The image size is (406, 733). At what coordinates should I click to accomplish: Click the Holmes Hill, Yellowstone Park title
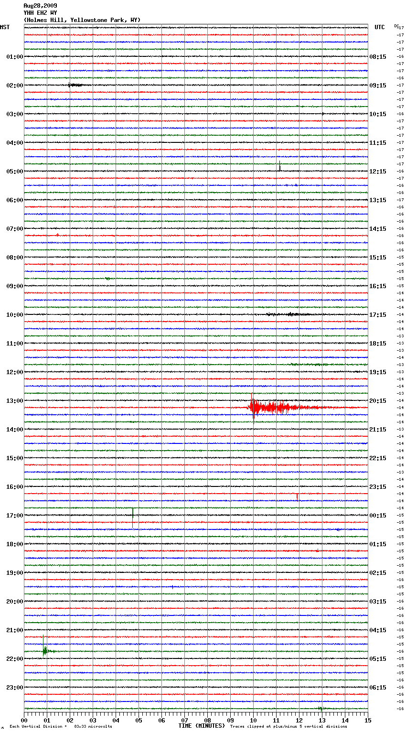pos(82,20)
